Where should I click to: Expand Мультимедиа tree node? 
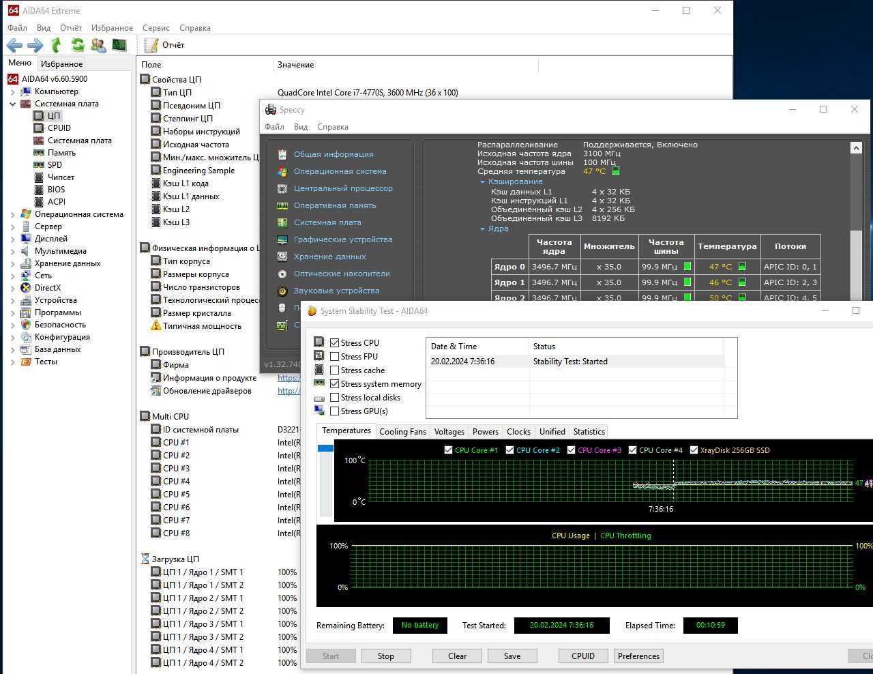12,252
